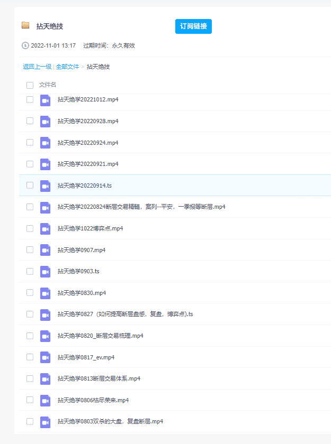Open file name 拈天绝学0830.mp4
This screenshot has height=444, width=331.
tap(82, 293)
